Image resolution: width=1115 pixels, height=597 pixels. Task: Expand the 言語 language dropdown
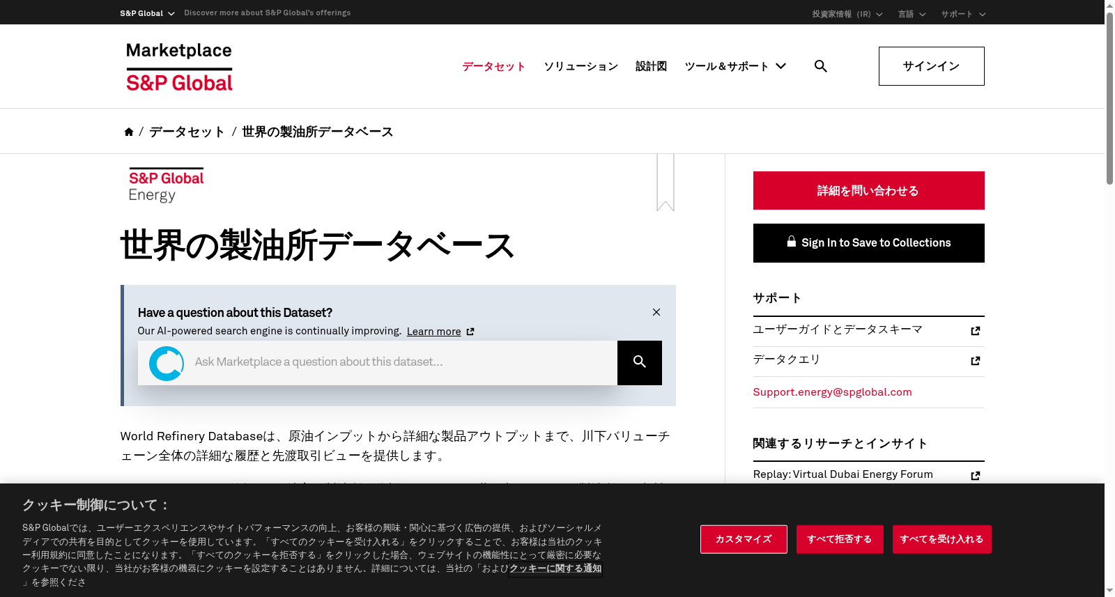[912, 14]
